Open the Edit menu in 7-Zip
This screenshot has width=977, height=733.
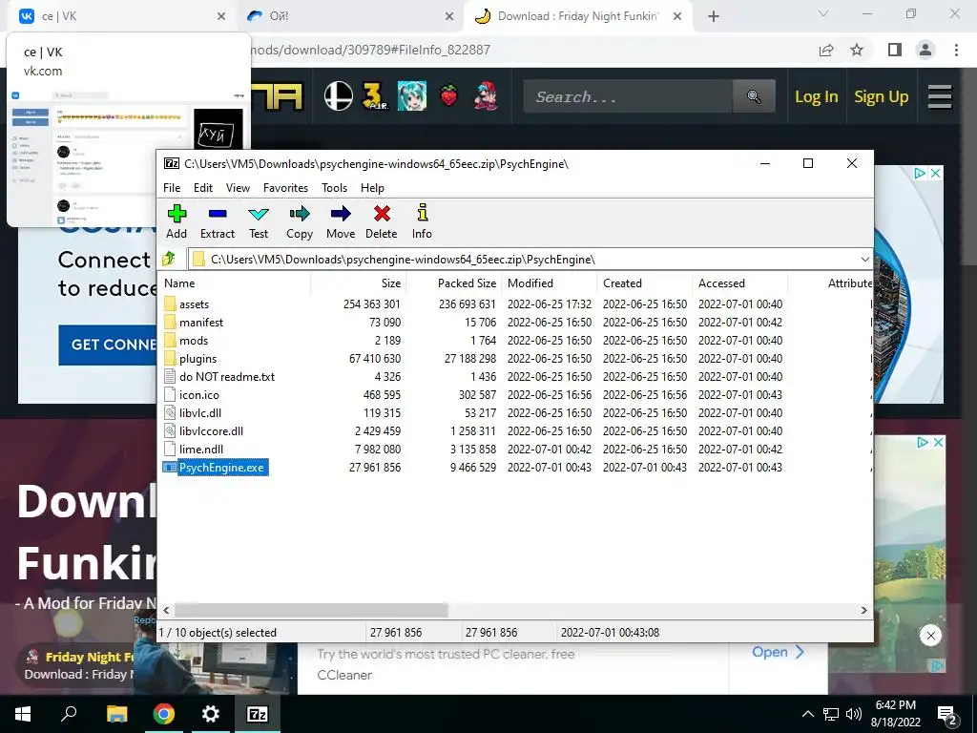pos(203,188)
